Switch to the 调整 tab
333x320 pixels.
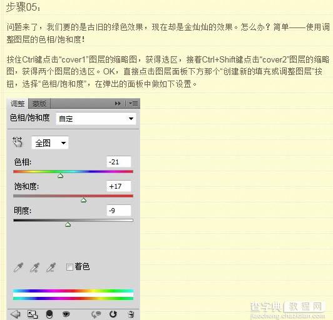18,104
